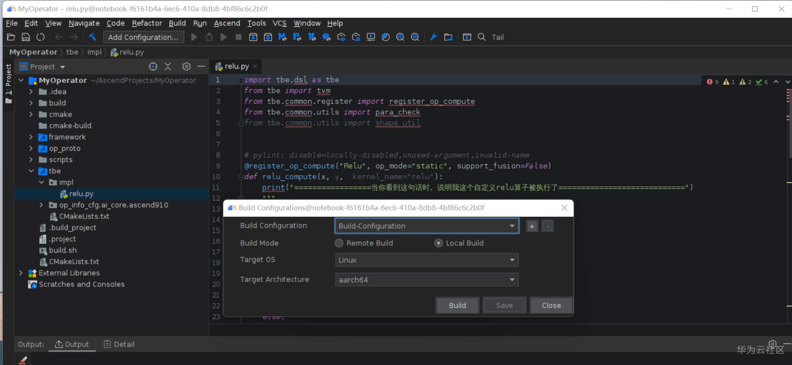Click the build hammer icon in toolbar
Image resolution: width=792 pixels, height=365 pixels.
(x=92, y=37)
